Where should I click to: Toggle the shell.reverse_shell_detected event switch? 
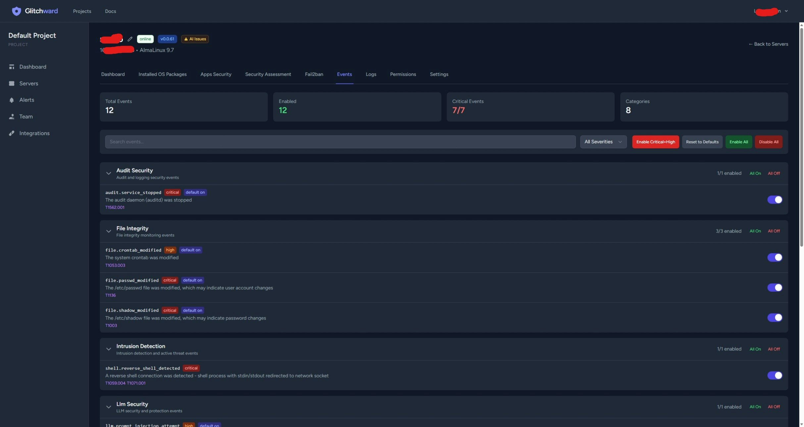click(775, 375)
